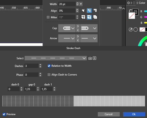
Task: Open the Color panel tab
Action: [x=141, y=3]
